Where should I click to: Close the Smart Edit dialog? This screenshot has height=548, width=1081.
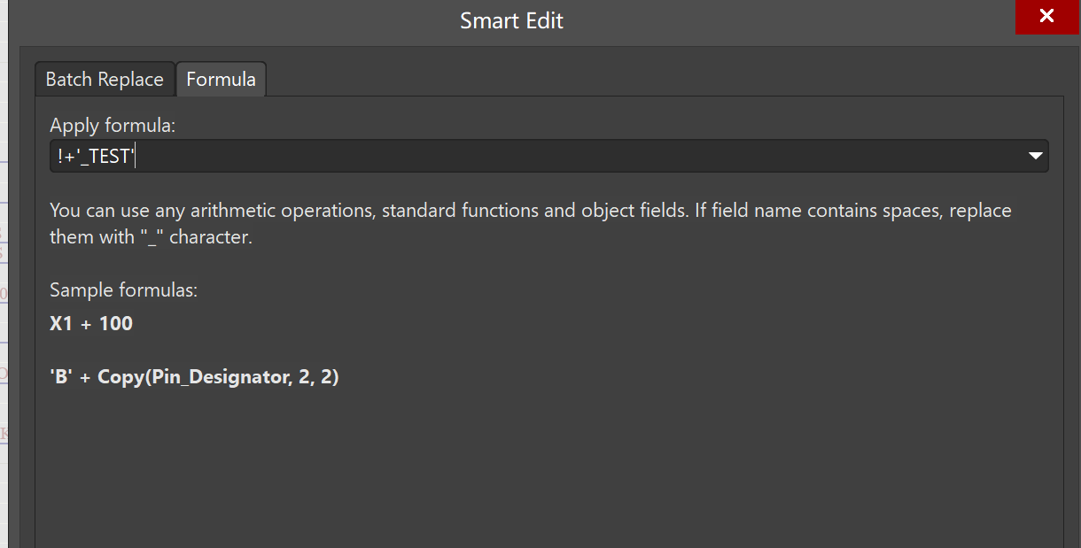point(1046,17)
